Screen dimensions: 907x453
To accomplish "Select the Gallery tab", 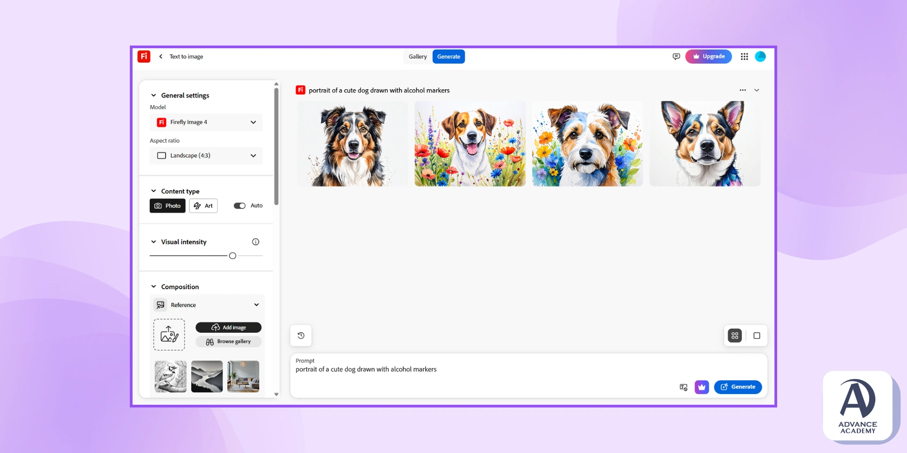I will pyautogui.click(x=418, y=57).
